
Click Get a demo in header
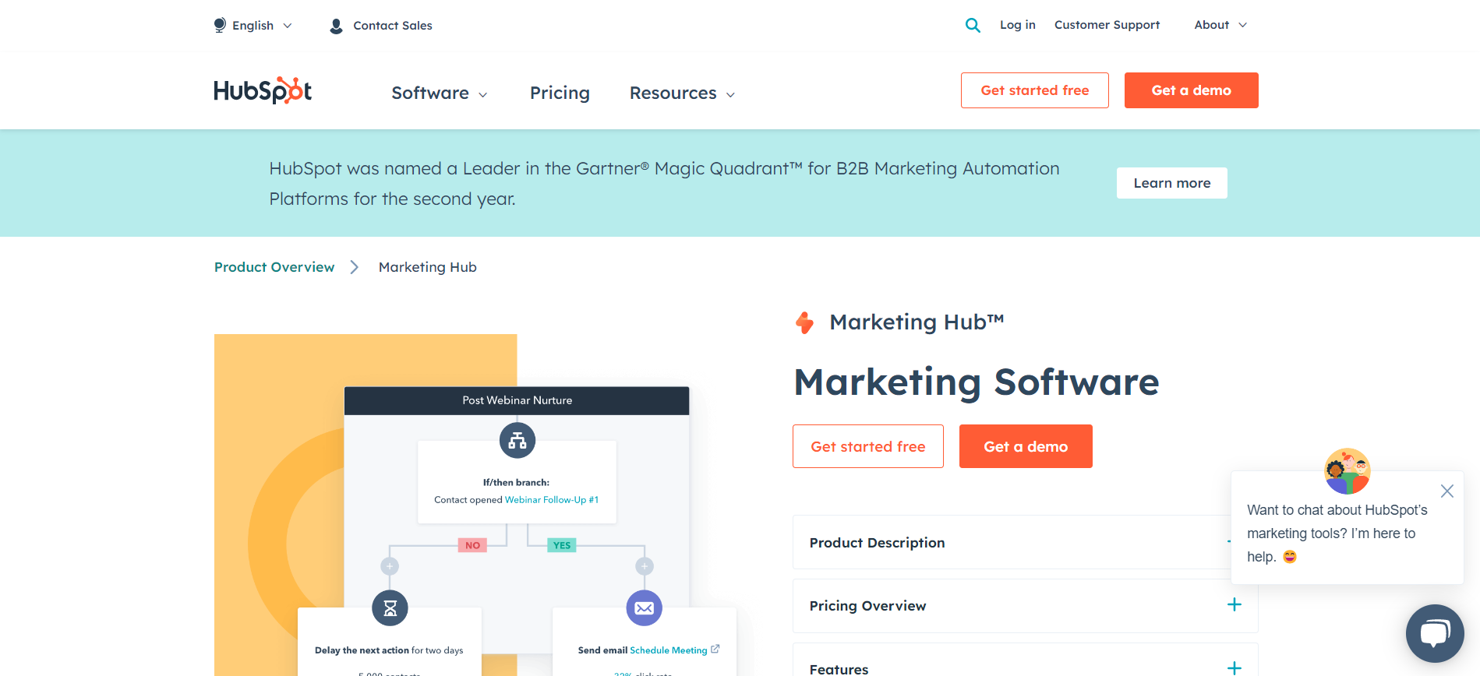1191,90
